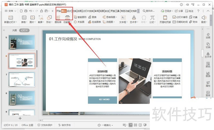Insert 智能图形 smart graphic
This screenshot has width=214, height=130.
tap(80, 17)
